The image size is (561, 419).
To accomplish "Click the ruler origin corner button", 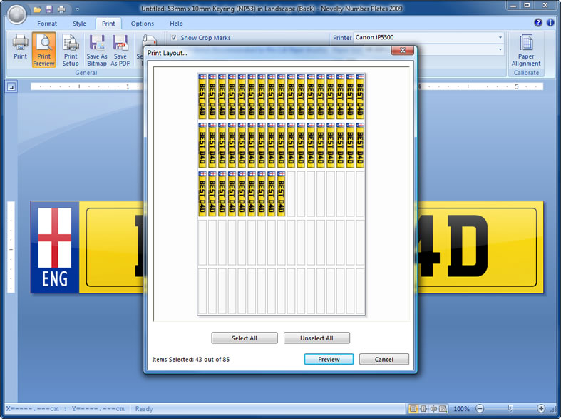I will (x=11, y=86).
